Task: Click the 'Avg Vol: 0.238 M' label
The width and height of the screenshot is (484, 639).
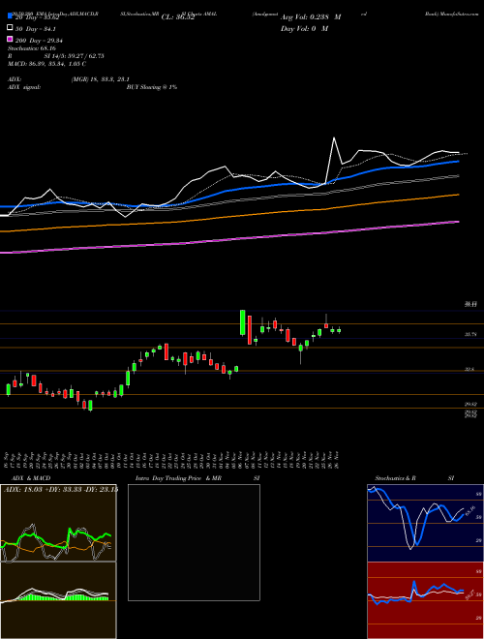Action: coord(311,17)
